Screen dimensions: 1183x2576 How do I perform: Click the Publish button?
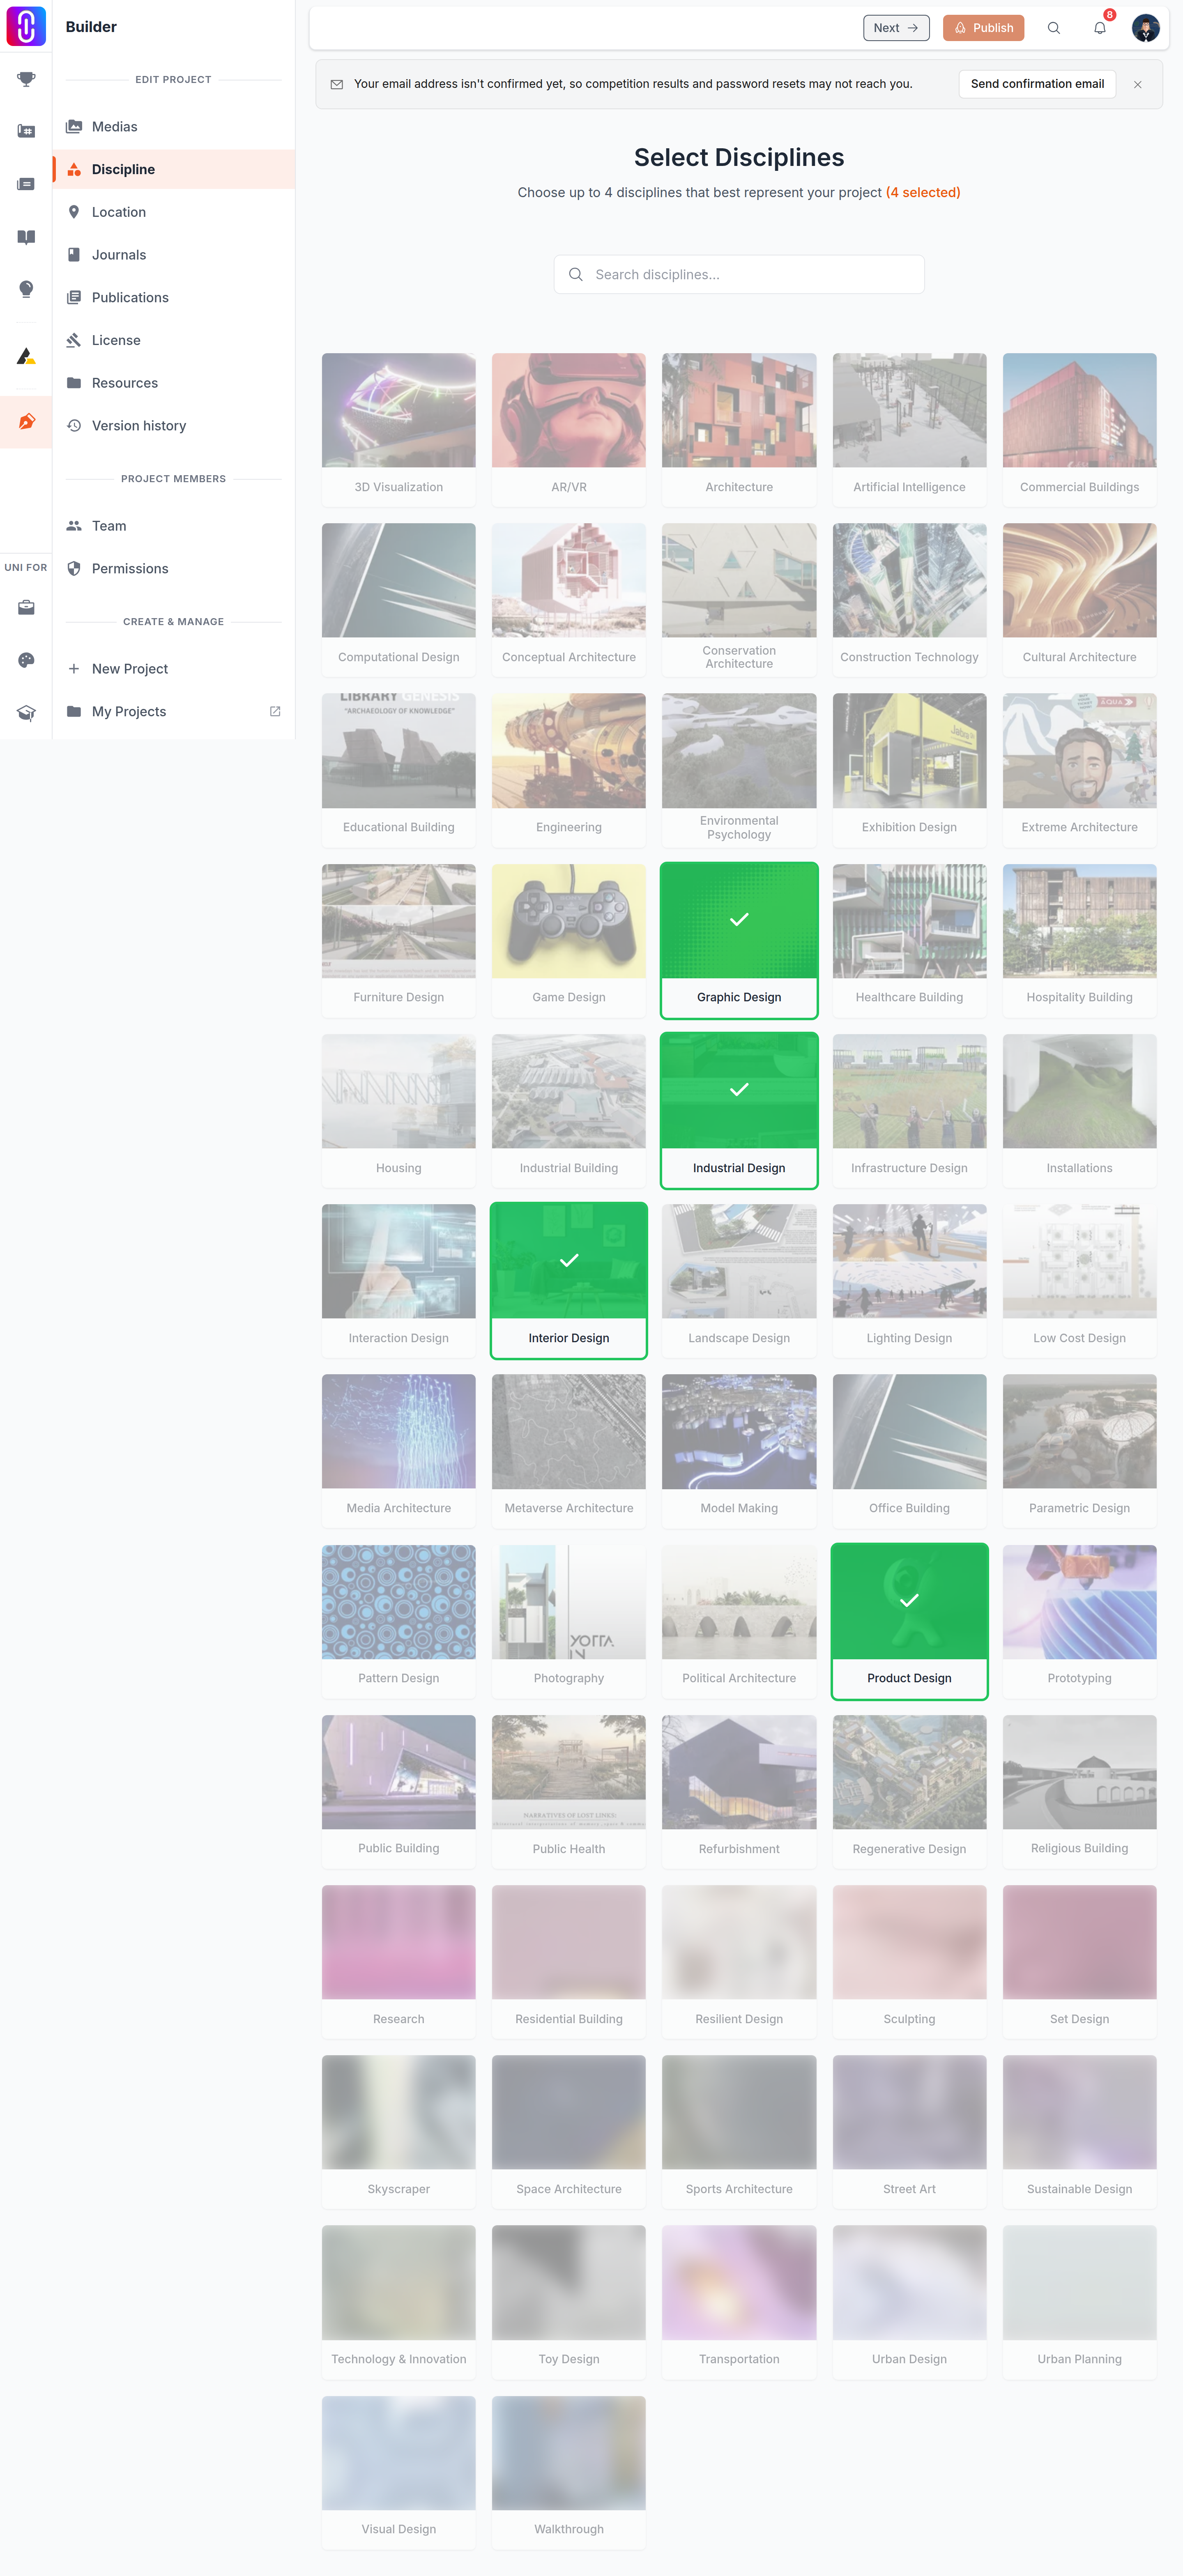pyautogui.click(x=983, y=28)
